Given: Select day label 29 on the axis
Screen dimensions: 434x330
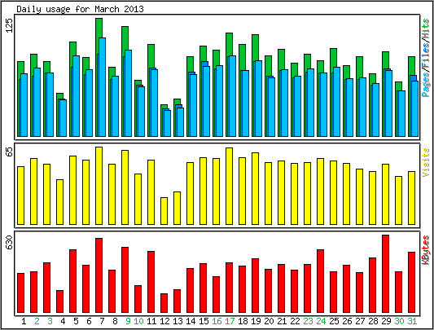Looking at the screenshot, I should pos(386,321).
